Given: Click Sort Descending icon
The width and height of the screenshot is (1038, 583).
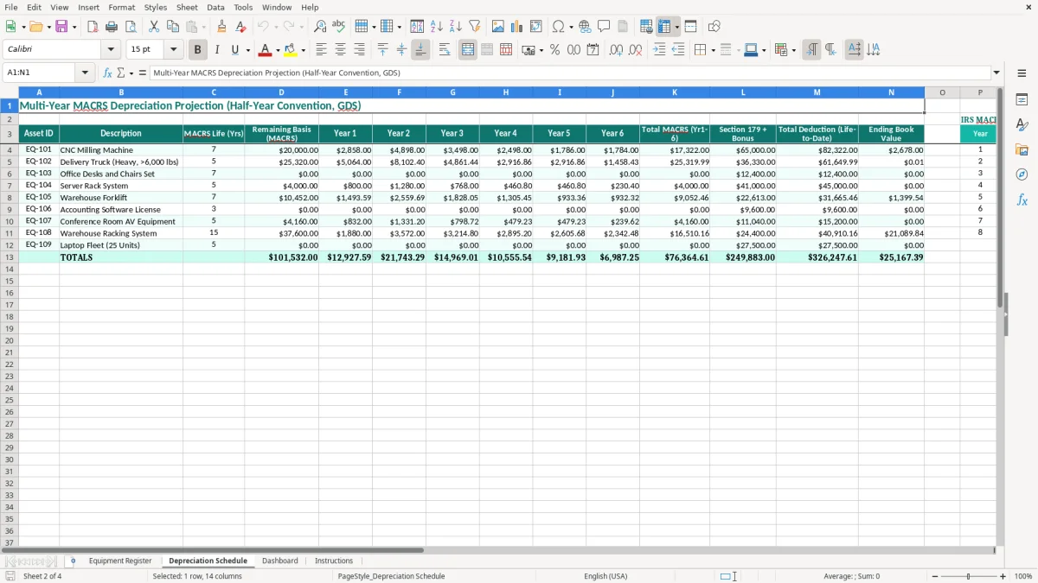Looking at the screenshot, I should click(x=456, y=27).
